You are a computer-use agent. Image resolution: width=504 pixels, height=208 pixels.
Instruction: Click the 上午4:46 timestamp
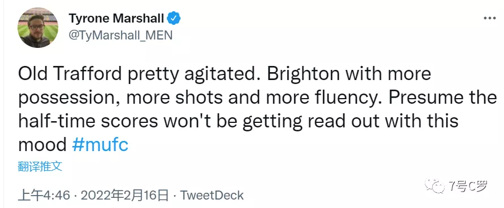pos(44,195)
